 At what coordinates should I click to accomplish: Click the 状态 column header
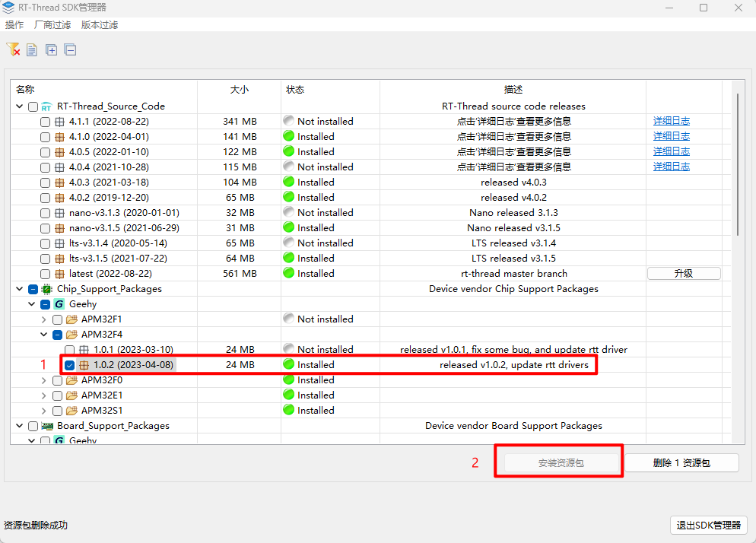[x=295, y=90]
